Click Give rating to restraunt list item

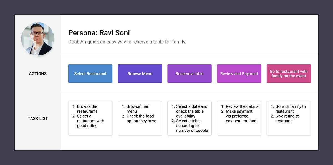point(285,118)
